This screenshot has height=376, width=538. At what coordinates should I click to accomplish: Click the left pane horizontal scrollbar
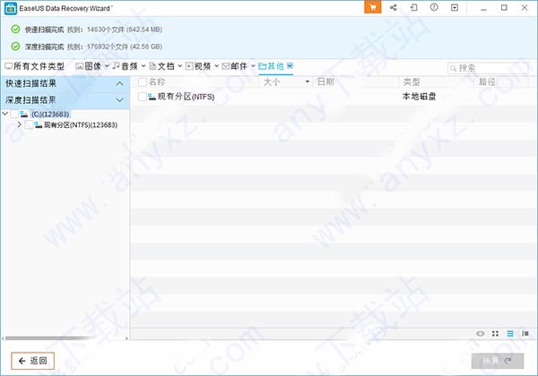[48, 338]
